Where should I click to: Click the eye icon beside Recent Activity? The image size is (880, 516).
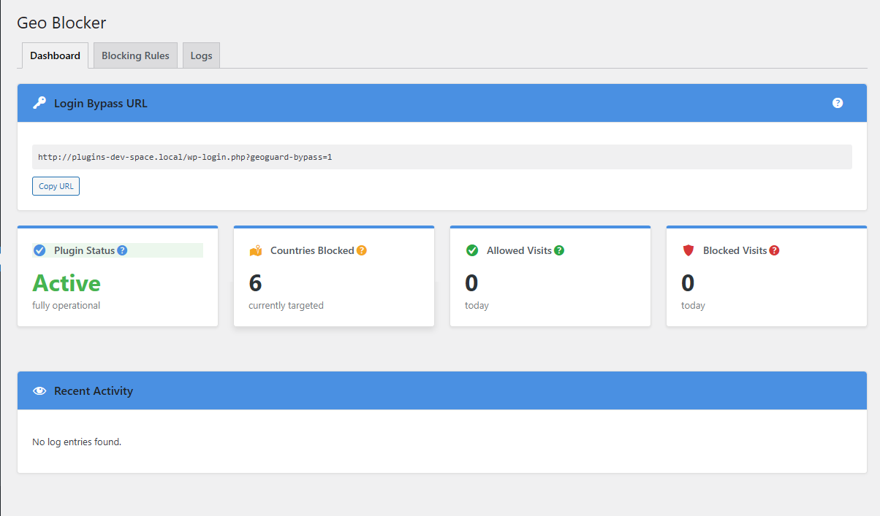[x=39, y=390]
